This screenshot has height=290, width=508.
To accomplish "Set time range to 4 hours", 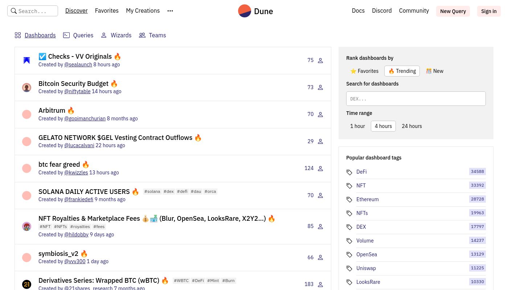I will click(x=383, y=126).
